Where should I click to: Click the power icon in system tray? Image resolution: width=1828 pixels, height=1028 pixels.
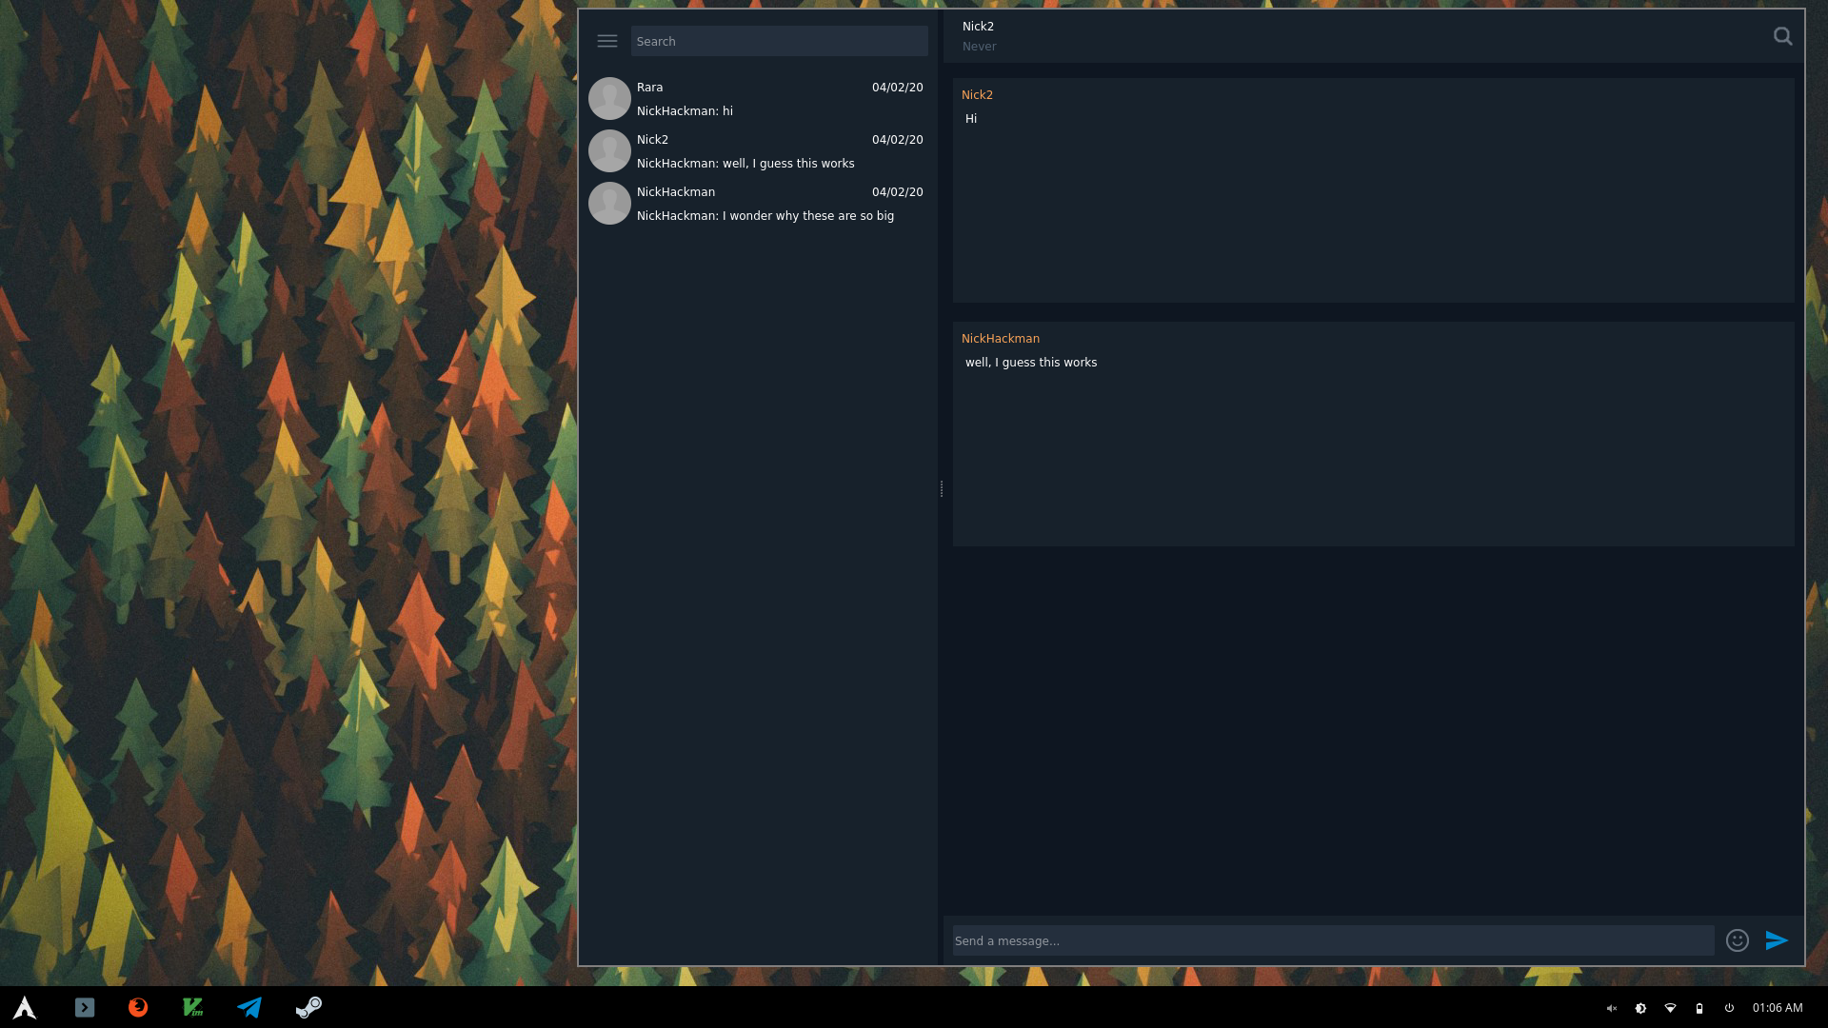pyautogui.click(x=1729, y=1008)
